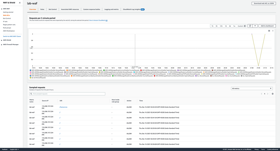Screen dimensions: 280x151
Task: Collapse the AWS WAF sidebar section
Action: point(2,9)
